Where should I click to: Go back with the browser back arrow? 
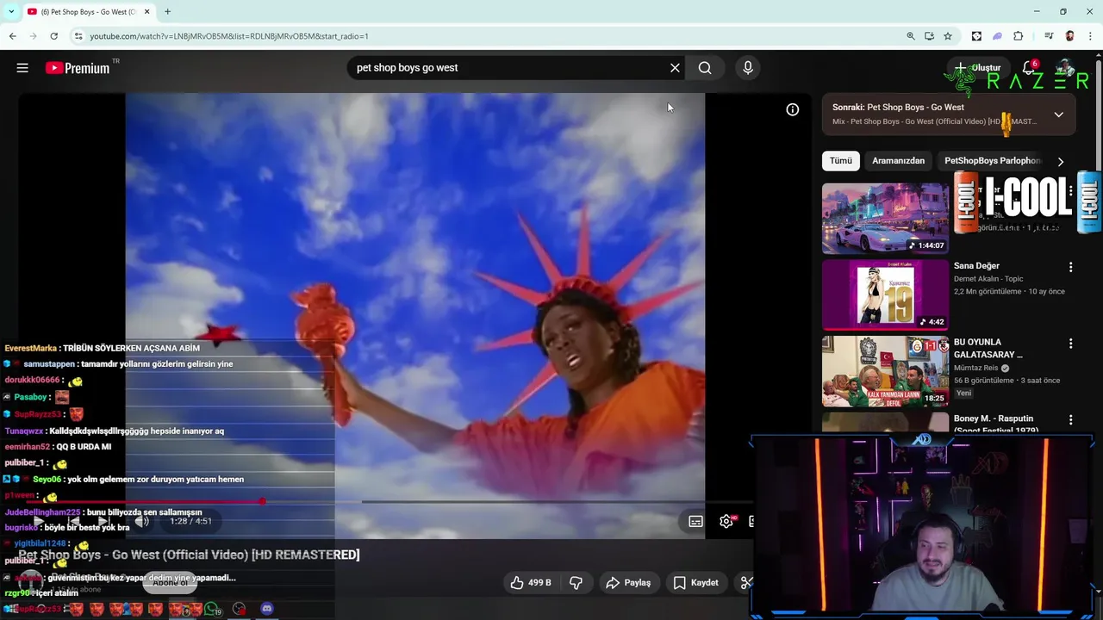coord(12,36)
